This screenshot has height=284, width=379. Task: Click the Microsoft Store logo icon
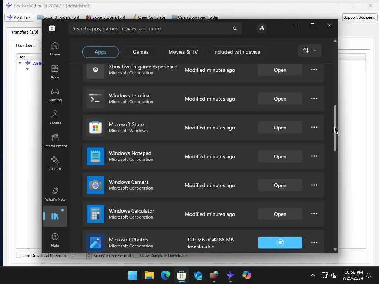point(52,28)
